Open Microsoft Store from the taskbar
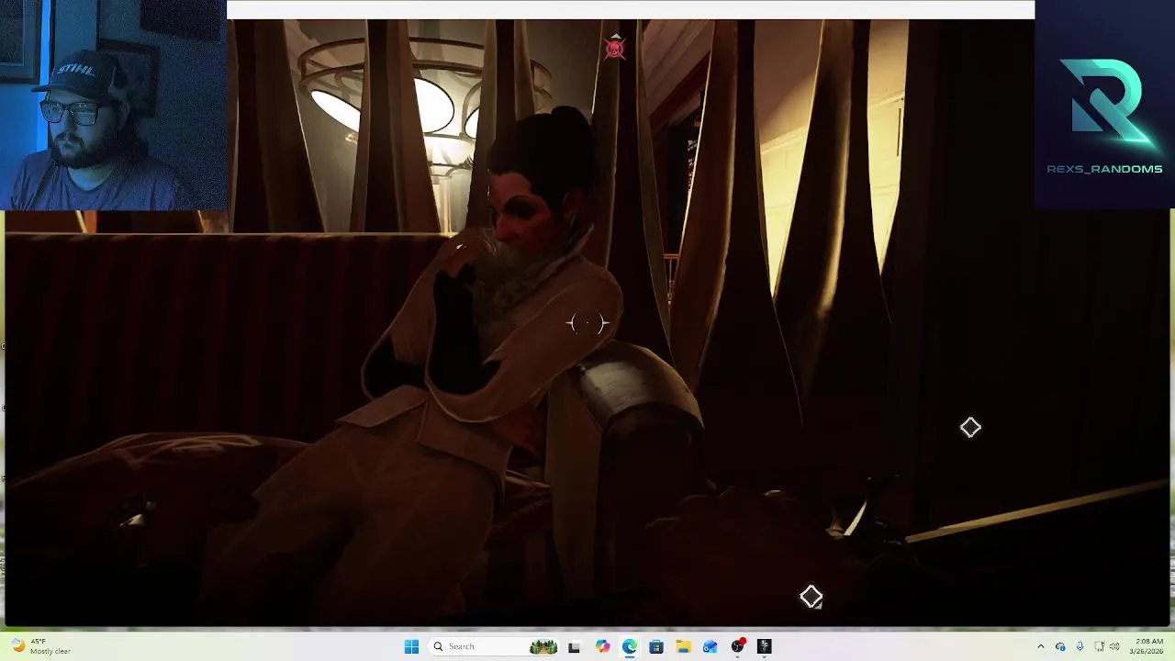 (x=656, y=646)
